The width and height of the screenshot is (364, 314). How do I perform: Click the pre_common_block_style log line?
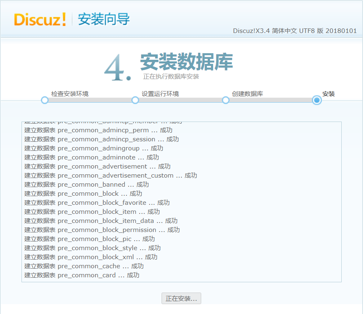(x=93, y=248)
